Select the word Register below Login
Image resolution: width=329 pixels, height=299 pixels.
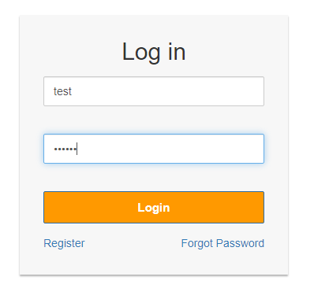[x=64, y=243]
